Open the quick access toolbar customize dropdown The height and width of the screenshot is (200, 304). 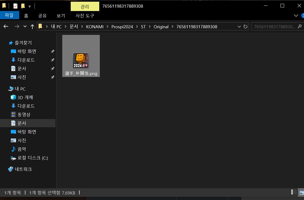click(x=30, y=6)
